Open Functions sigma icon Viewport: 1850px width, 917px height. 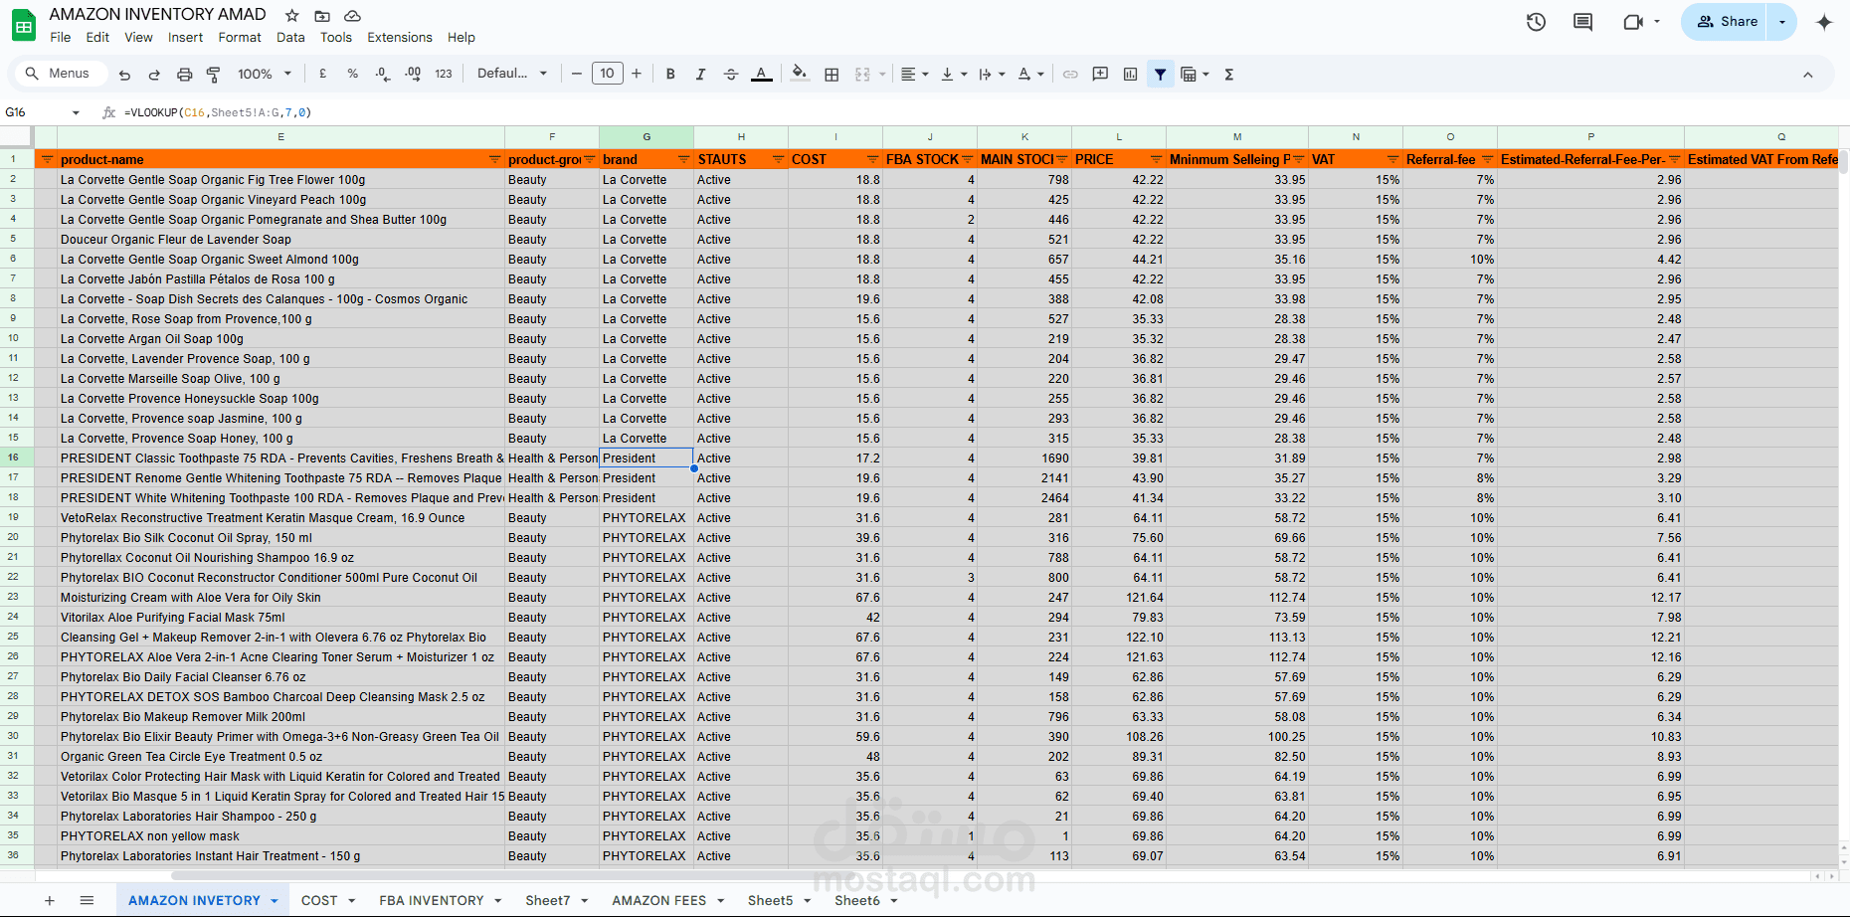pyautogui.click(x=1229, y=74)
